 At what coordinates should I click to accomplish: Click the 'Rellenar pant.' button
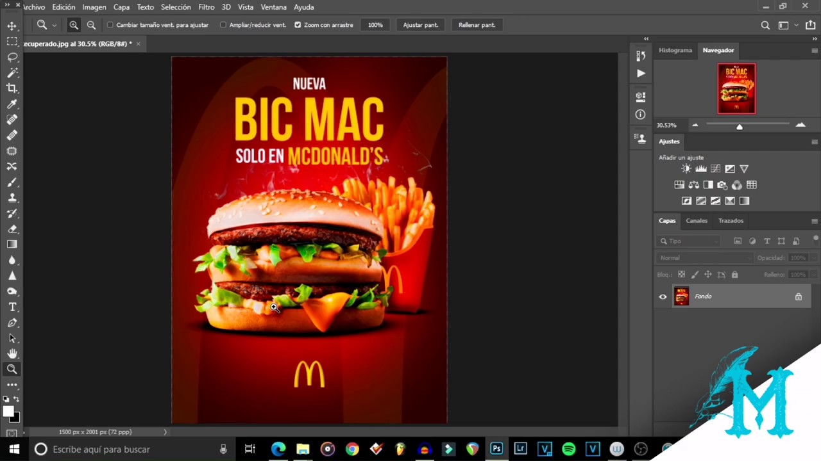(477, 25)
